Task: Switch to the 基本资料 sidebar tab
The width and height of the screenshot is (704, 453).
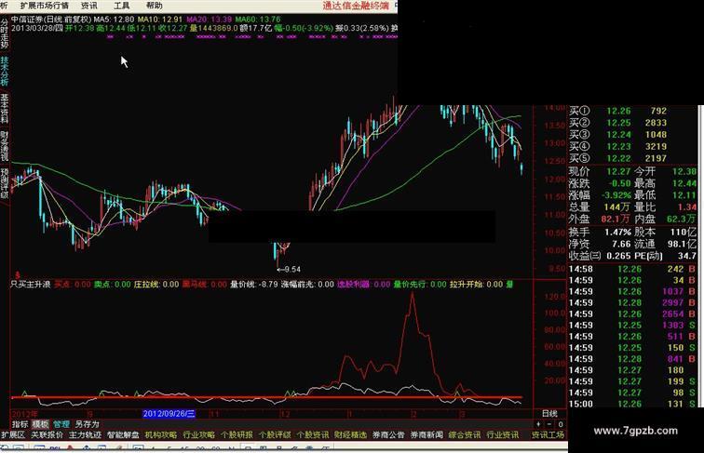Action: 4,108
